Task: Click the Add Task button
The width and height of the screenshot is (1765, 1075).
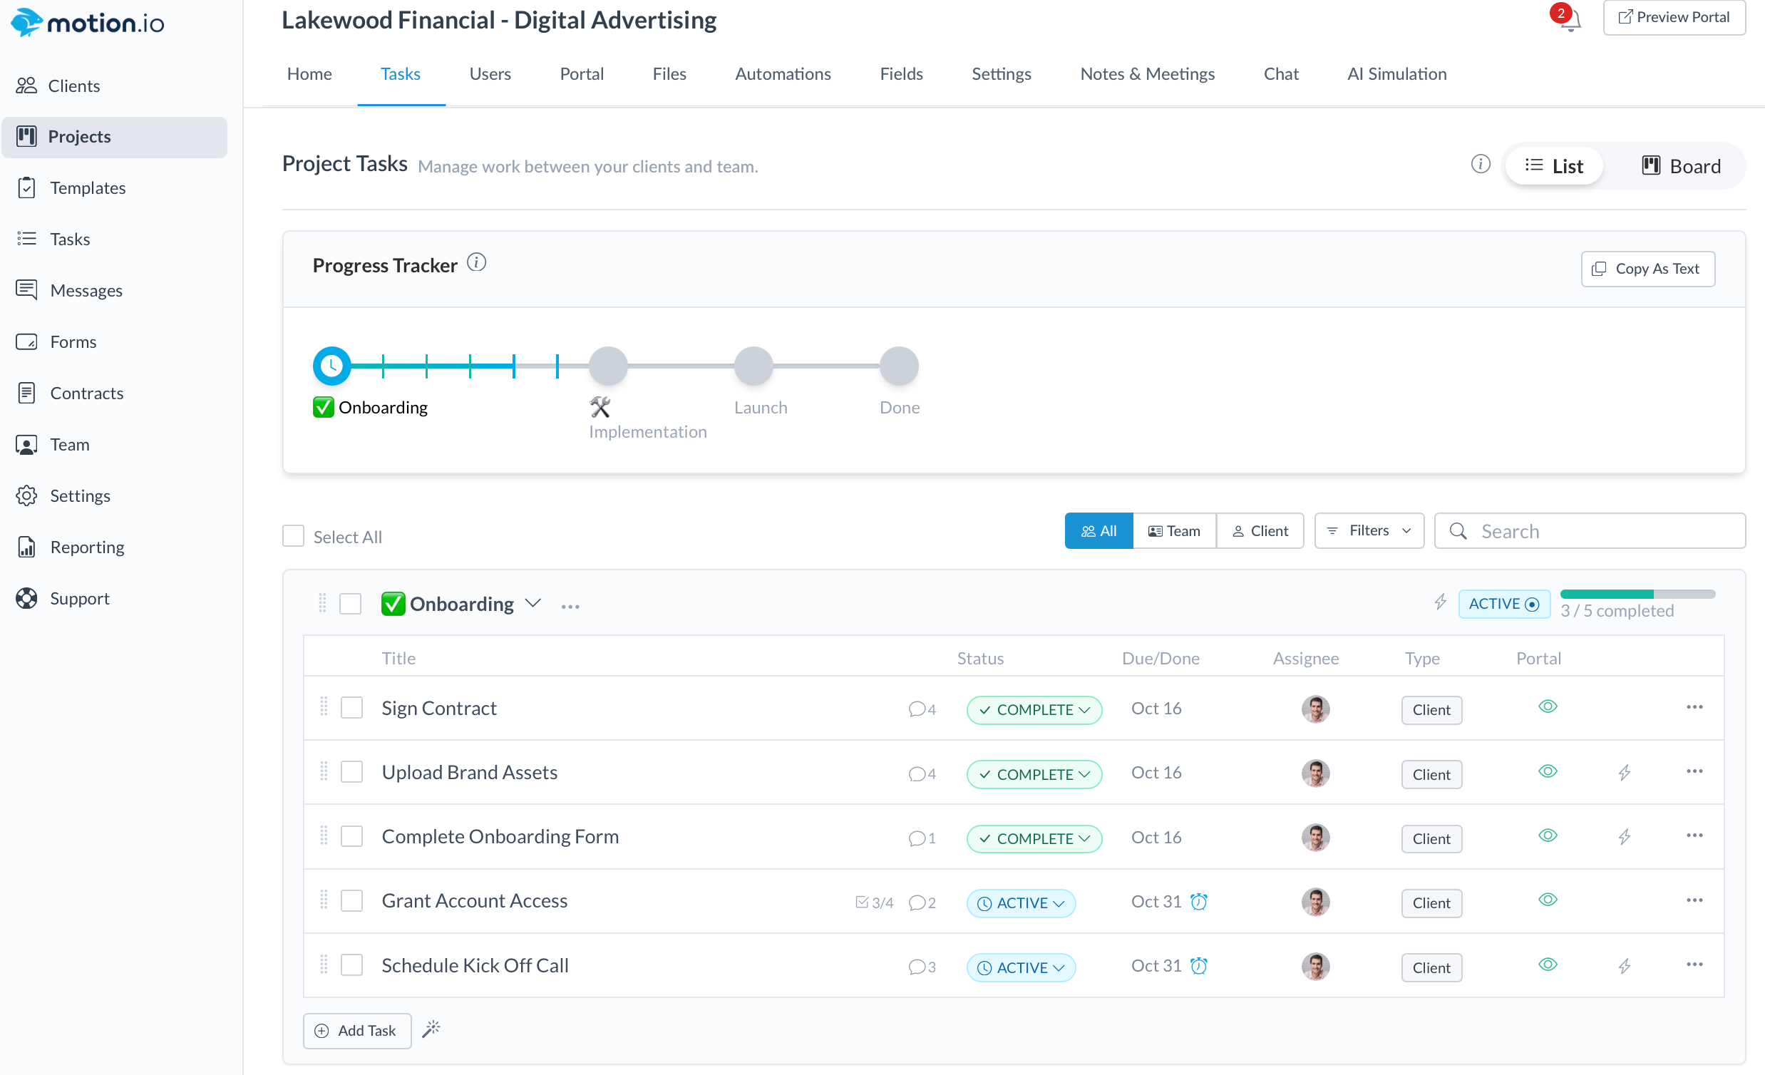Action: [356, 1031]
